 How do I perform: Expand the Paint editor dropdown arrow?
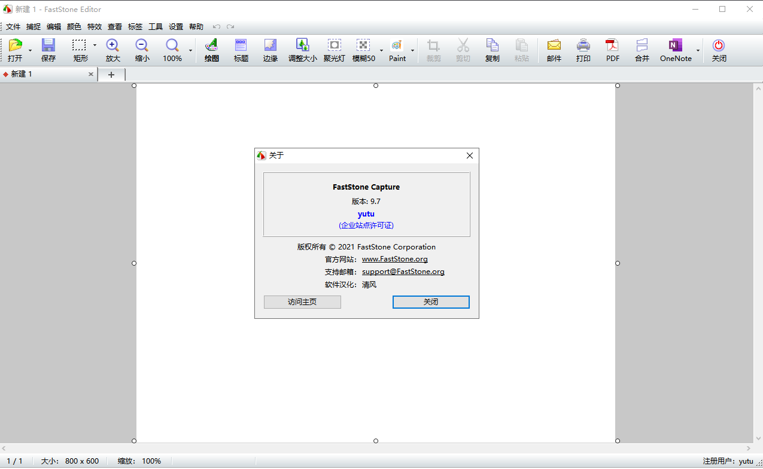point(412,51)
